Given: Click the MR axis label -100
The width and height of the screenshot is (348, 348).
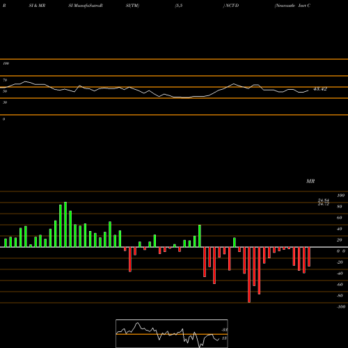Looking at the screenshot, I should 341,307.
